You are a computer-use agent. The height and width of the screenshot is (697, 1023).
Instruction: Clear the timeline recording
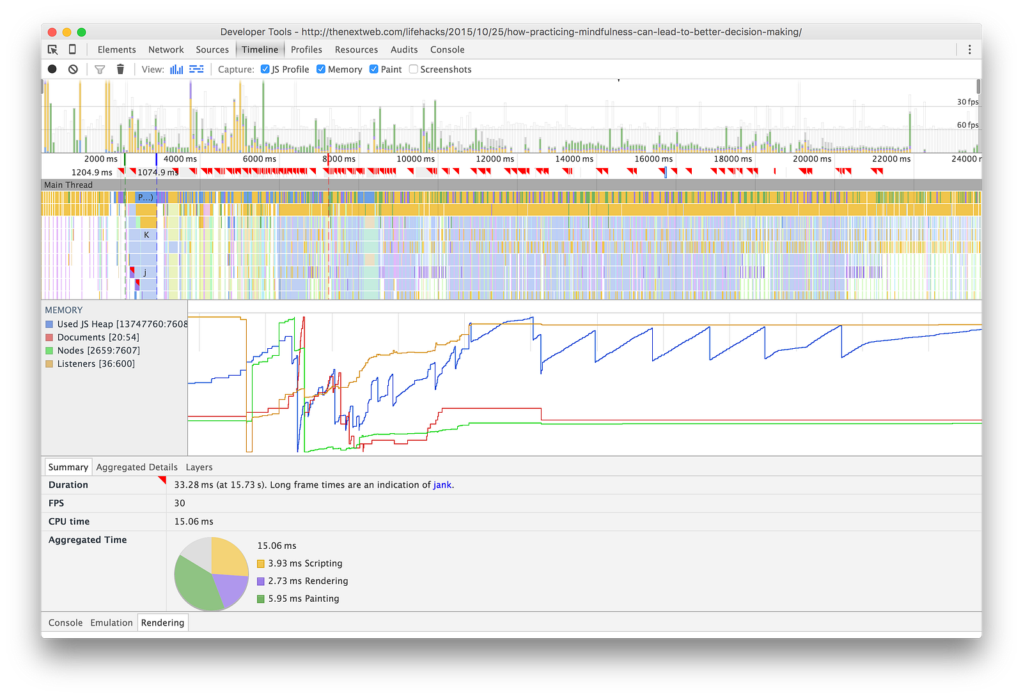coord(73,69)
